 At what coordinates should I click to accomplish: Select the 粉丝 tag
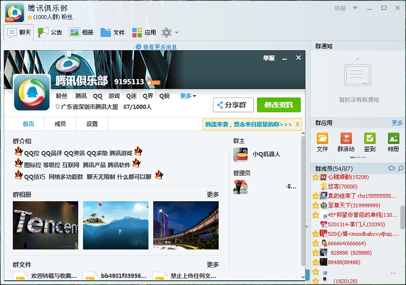coord(62,96)
